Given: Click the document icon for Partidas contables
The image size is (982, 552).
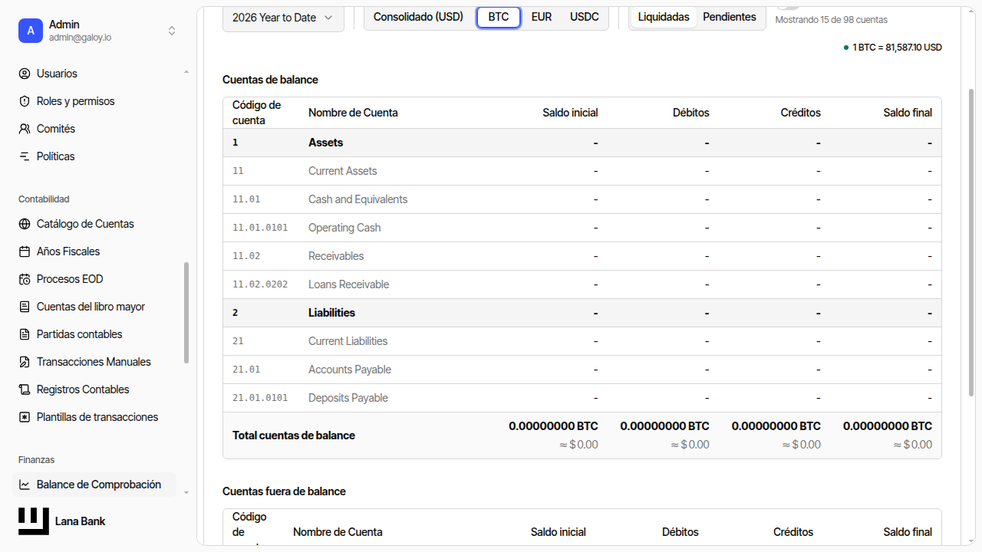Looking at the screenshot, I should tap(25, 334).
